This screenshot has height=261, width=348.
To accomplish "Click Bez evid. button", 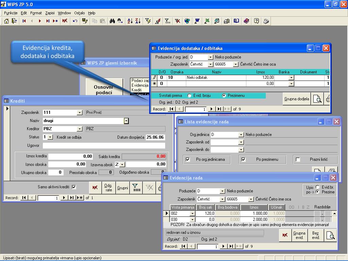I will (x=316, y=235).
